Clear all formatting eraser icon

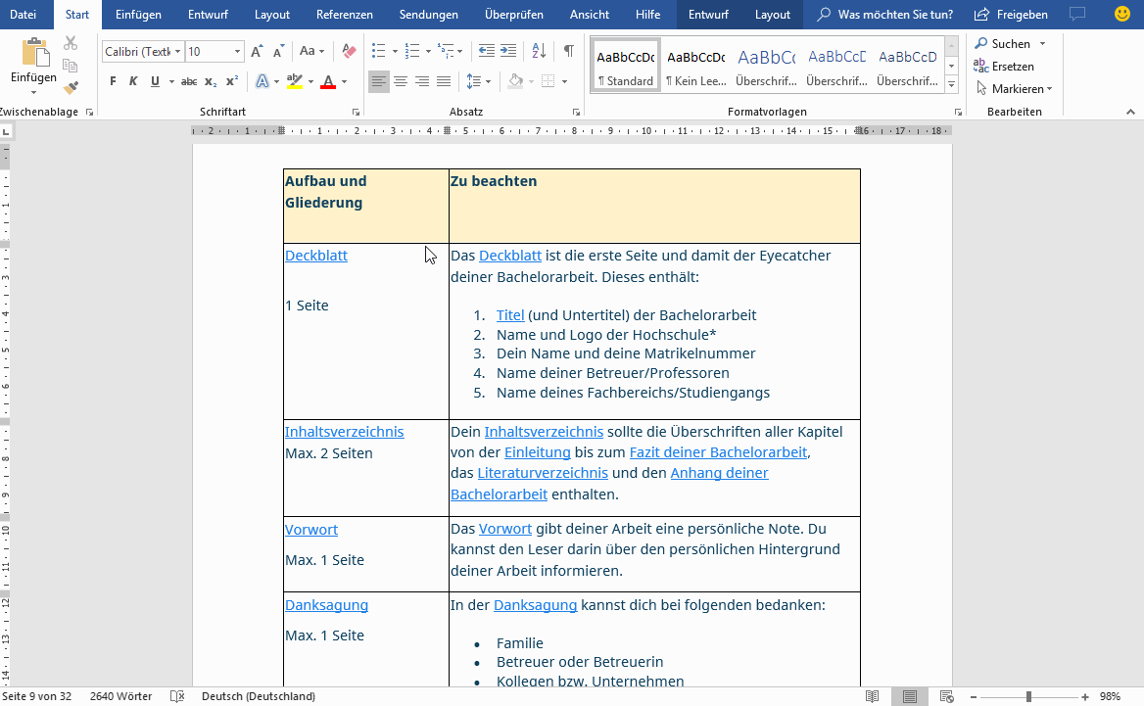pos(349,51)
